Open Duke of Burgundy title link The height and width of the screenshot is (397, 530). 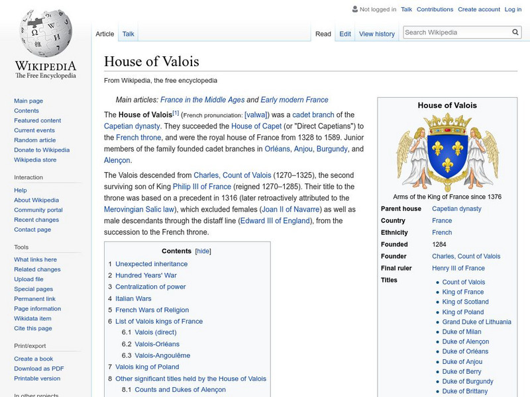468,381
